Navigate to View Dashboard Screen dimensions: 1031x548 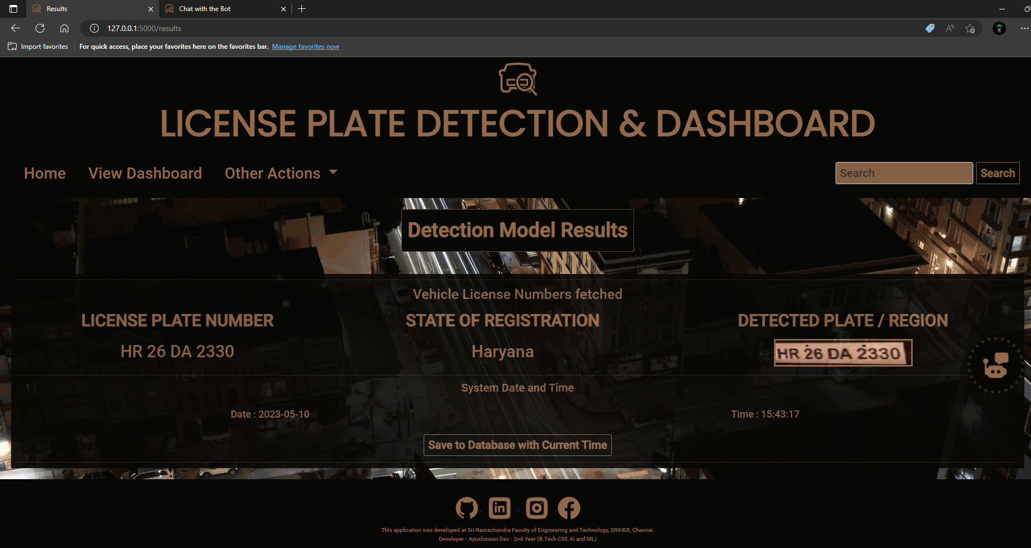click(145, 173)
